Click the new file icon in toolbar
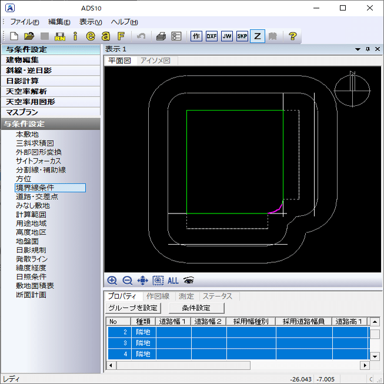This screenshot has width=384, height=384. (x=14, y=36)
